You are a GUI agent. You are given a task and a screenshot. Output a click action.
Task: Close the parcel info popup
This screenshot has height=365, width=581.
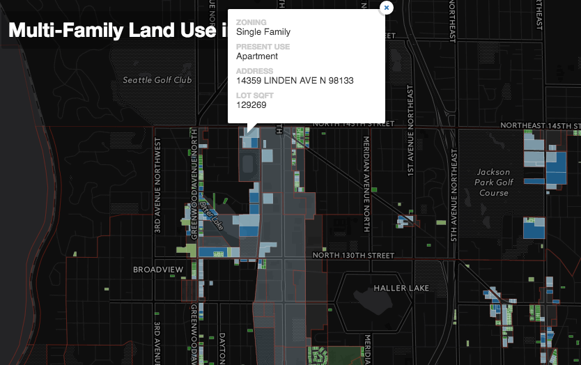tap(386, 7)
